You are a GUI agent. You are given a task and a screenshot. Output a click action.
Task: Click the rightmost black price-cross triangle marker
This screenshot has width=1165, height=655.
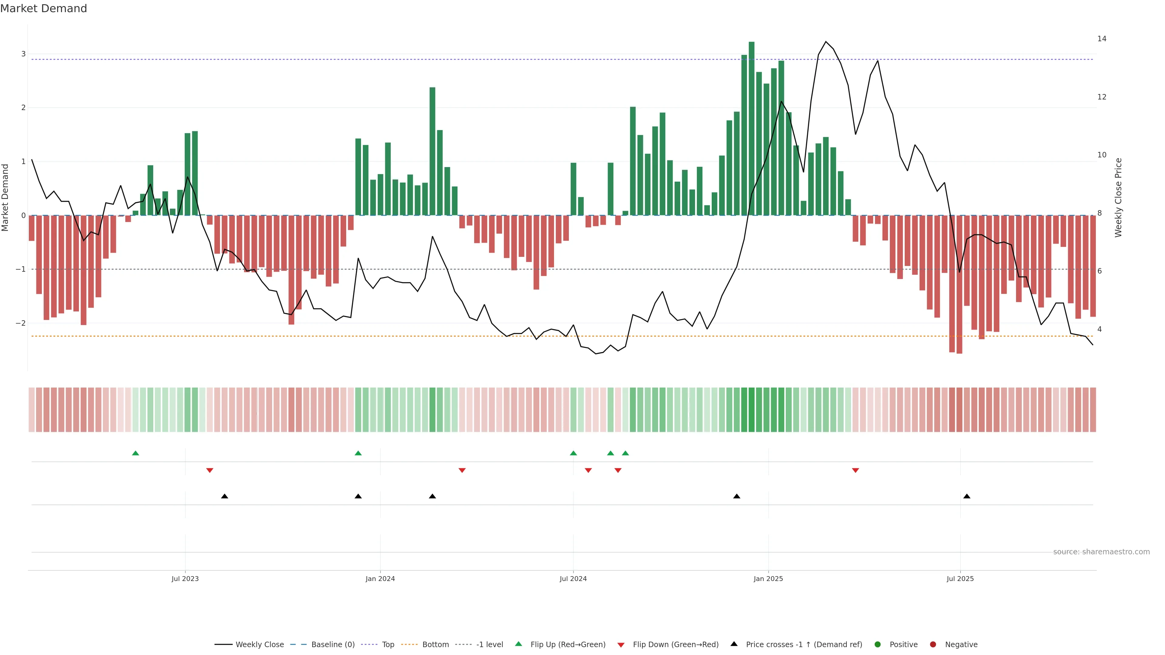click(x=967, y=496)
